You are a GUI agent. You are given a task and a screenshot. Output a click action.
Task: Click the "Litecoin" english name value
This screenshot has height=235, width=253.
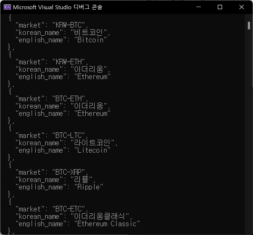[92, 150]
